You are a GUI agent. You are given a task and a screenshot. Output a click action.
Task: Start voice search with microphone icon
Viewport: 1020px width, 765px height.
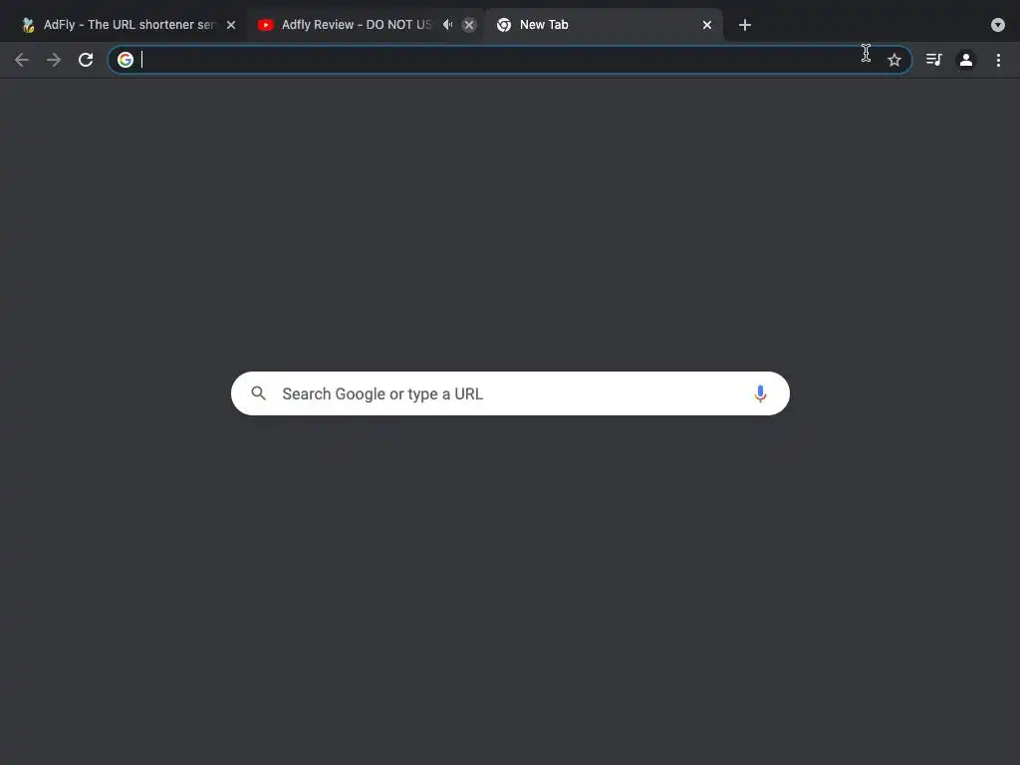pyautogui.click(x=760, y=393)
